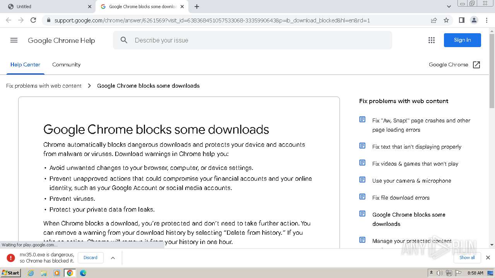This screenshot has height=278, width=495.
Task: Click article icon beside Fix videos & games
Action: 362,163
